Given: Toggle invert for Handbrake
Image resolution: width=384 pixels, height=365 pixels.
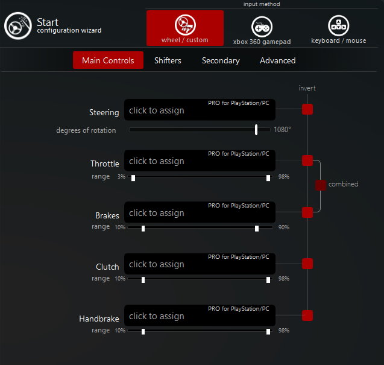Looking at the screenshot, I should coord(307,316).
